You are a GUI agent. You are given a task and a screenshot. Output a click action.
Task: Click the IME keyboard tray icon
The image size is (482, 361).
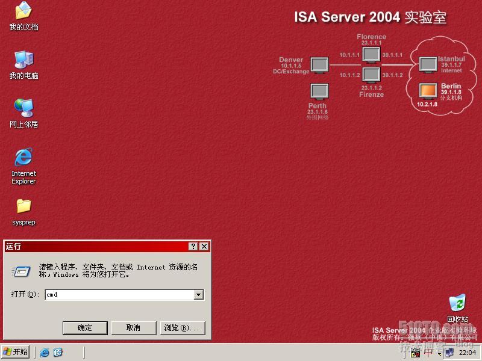tap(415, 353)
